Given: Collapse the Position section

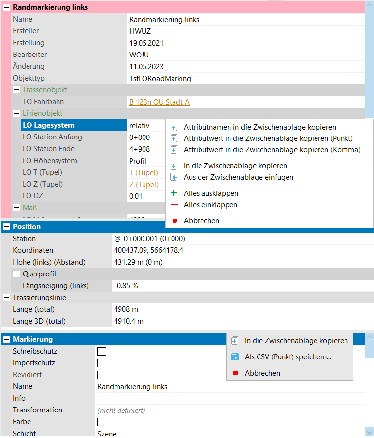Looking at the screenshot, I should click(7, 227).
